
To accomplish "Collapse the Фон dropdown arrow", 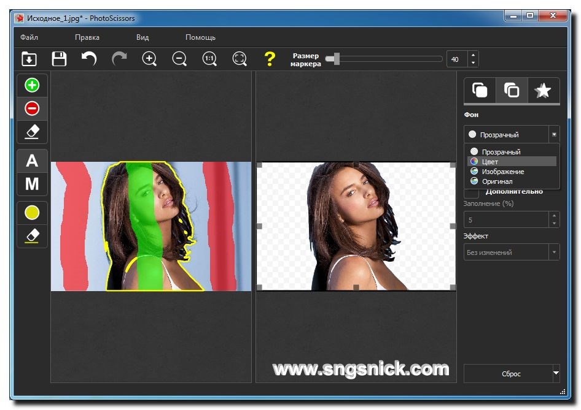I will click(x=554, y=135).
